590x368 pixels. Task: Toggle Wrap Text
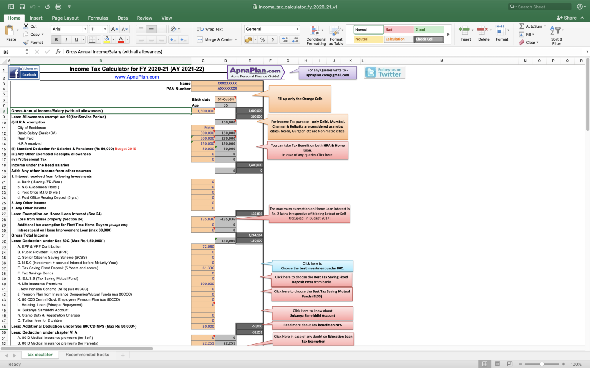[x=210, y=29]
